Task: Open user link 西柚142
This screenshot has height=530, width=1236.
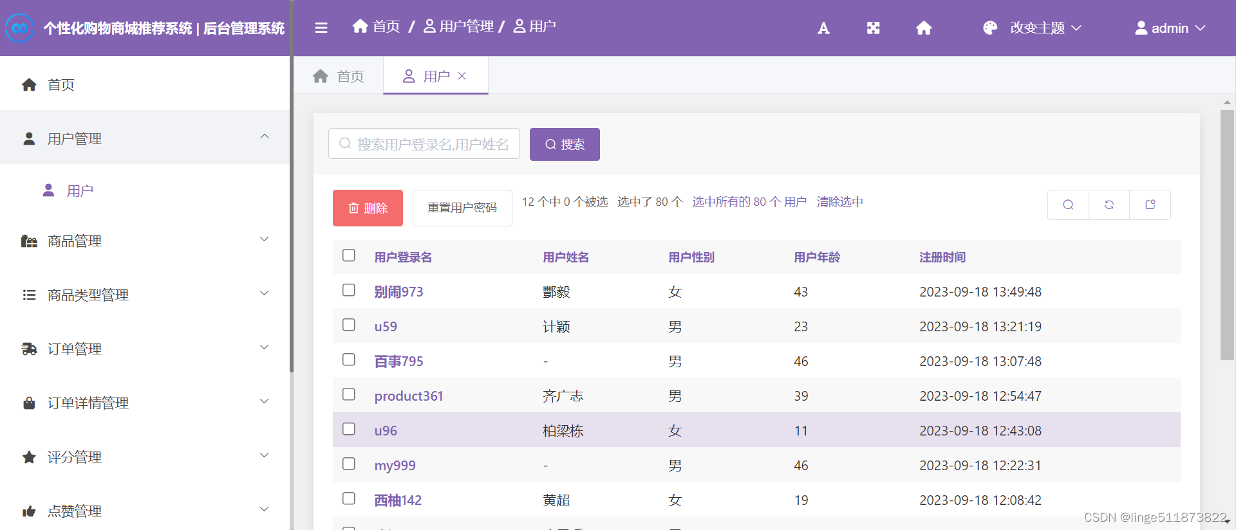Action: pos(398,500)
